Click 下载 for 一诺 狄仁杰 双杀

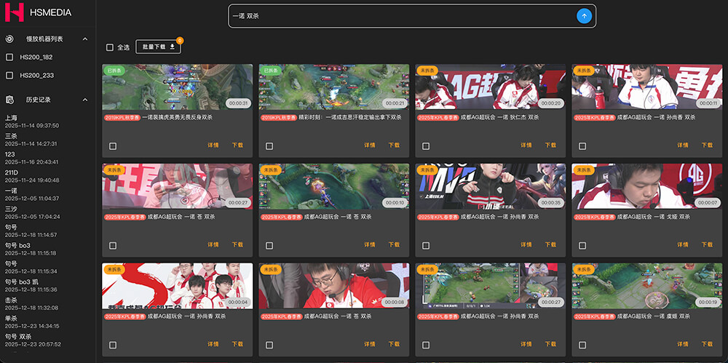coord(550,145)
